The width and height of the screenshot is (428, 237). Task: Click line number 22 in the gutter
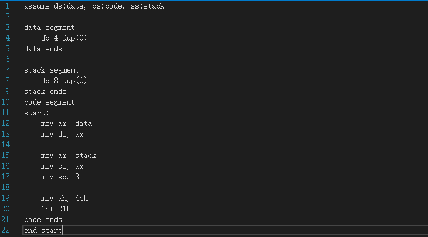click(6, 231)
